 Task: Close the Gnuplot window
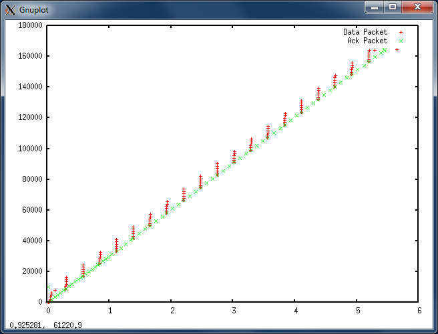pos(417,7)
